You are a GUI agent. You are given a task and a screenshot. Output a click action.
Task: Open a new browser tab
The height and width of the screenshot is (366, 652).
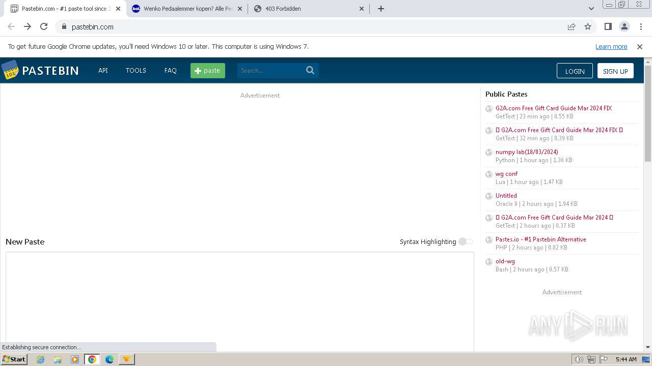point(381,9)
